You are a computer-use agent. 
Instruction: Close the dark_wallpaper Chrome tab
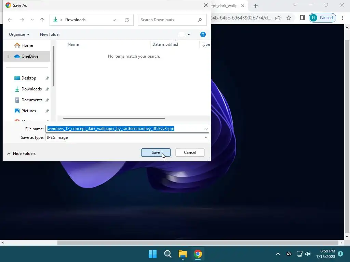pyautogui.click(x=243, y=6)
